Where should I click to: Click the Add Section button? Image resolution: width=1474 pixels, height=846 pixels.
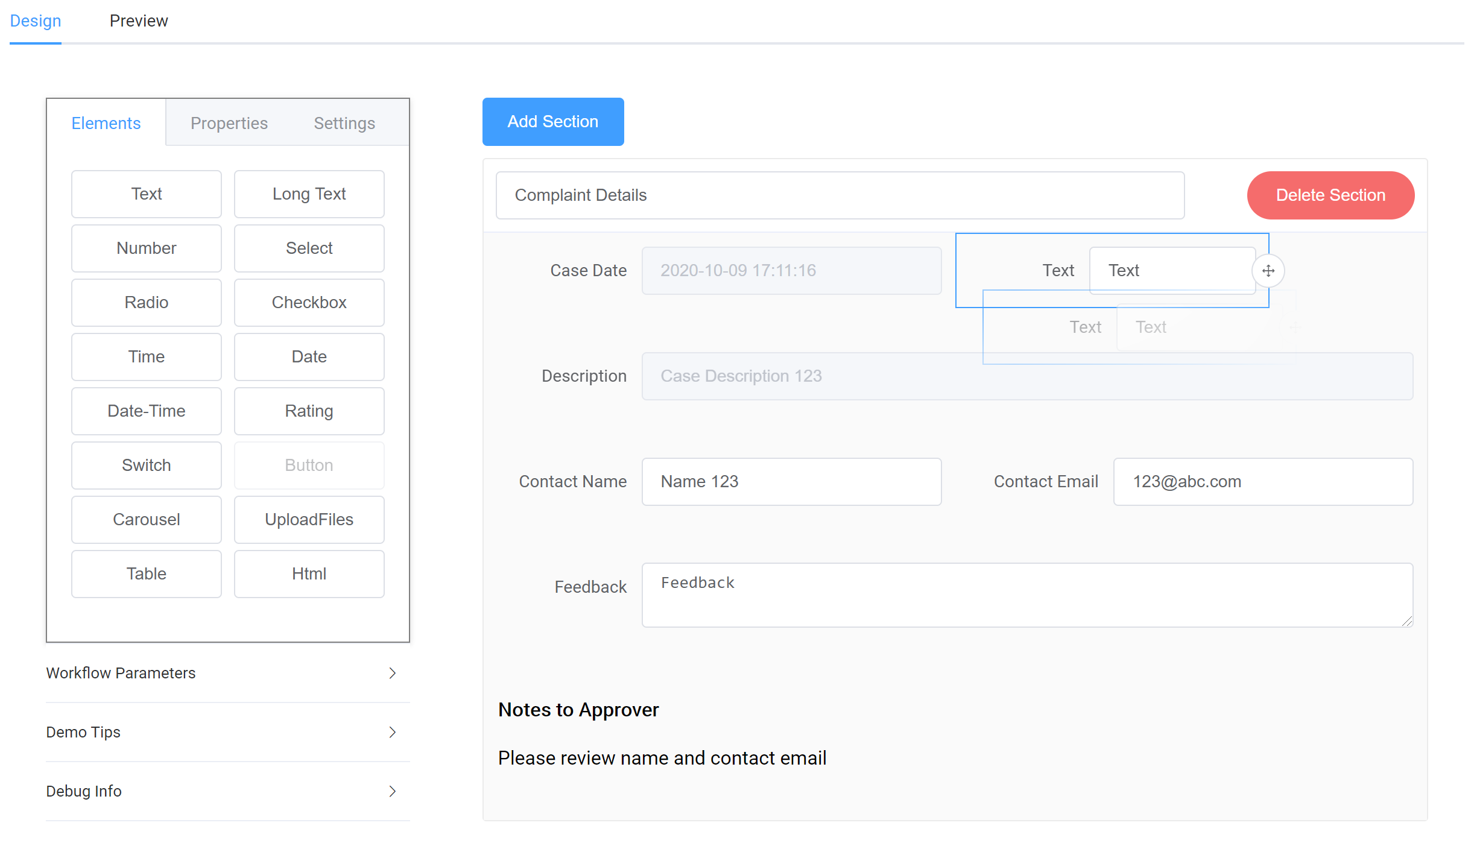[x=553, y=122]
